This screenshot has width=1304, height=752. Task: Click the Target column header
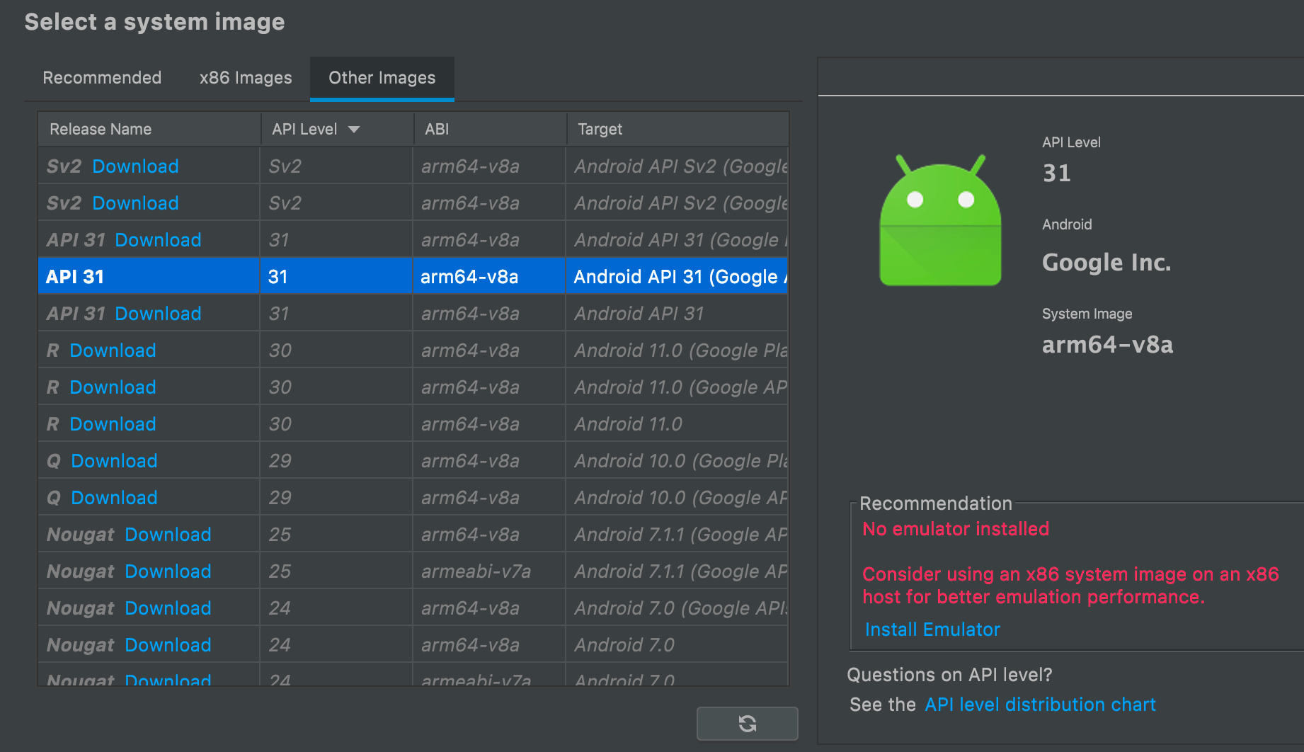(600, 129)
